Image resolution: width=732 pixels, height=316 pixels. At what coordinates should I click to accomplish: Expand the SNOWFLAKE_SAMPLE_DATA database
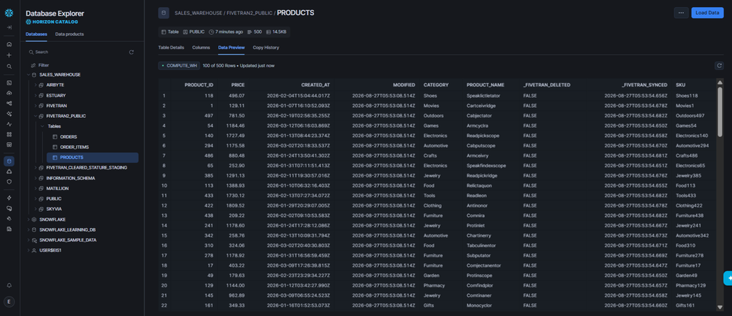pos(29,240)
